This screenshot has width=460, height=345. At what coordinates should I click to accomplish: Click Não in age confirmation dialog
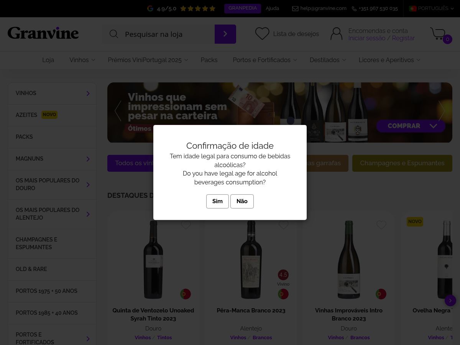242,201
